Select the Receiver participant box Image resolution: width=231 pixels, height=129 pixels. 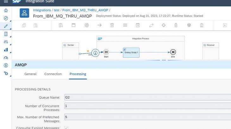(210, 51)
